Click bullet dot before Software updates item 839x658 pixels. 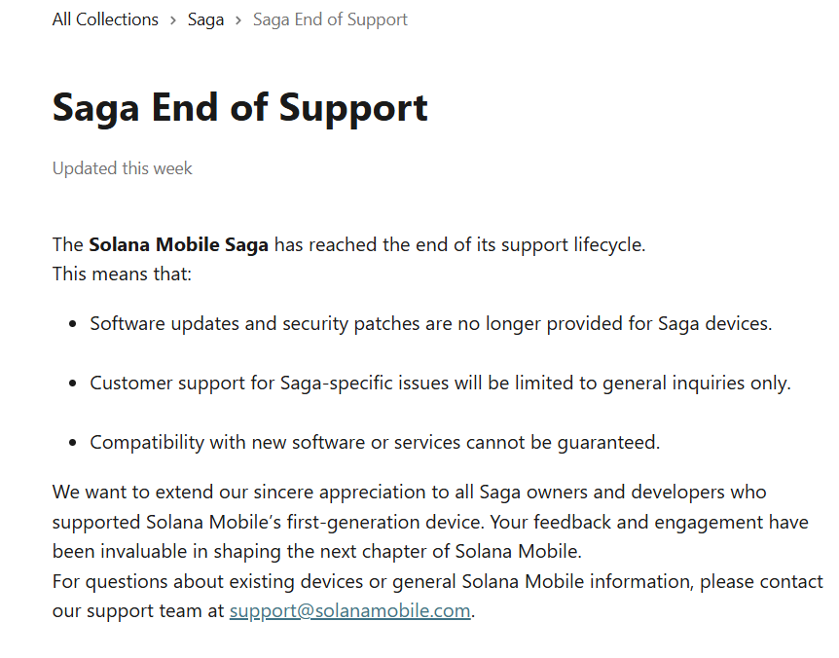pos(73,324)
